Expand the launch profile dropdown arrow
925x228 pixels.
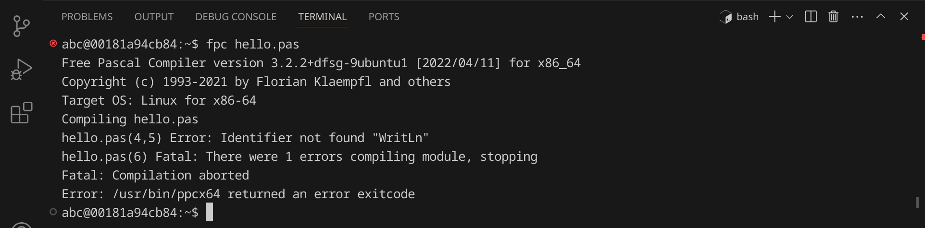[x=789, y=17]
